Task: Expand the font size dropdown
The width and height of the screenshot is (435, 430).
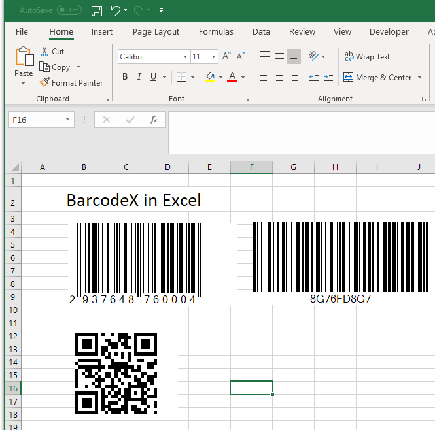Action: point(213,57)
